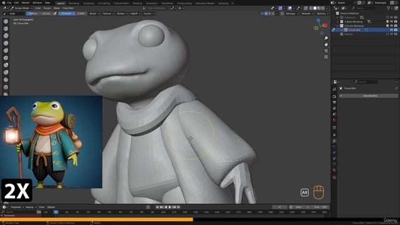Toggle camera view with camera gizmo
This screenshot has width=400, height=225.
326,51
